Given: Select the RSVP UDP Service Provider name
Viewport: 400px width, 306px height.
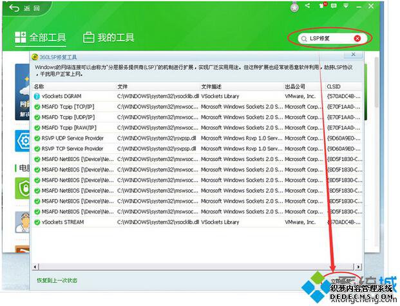Looking at the screenshot, I should (x=72, y=139).
